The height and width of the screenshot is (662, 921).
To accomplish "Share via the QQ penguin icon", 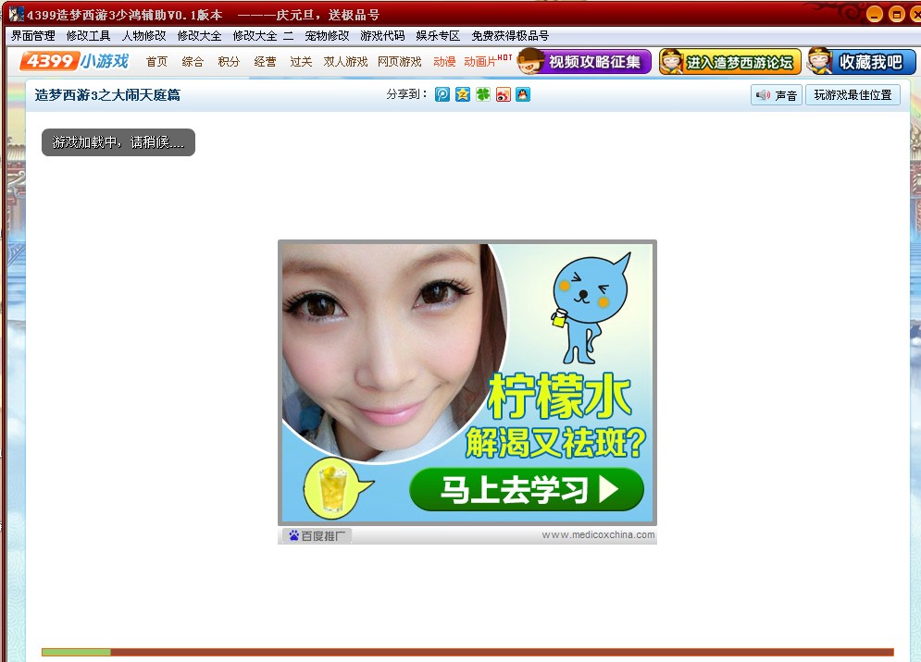I will [523, 94].
